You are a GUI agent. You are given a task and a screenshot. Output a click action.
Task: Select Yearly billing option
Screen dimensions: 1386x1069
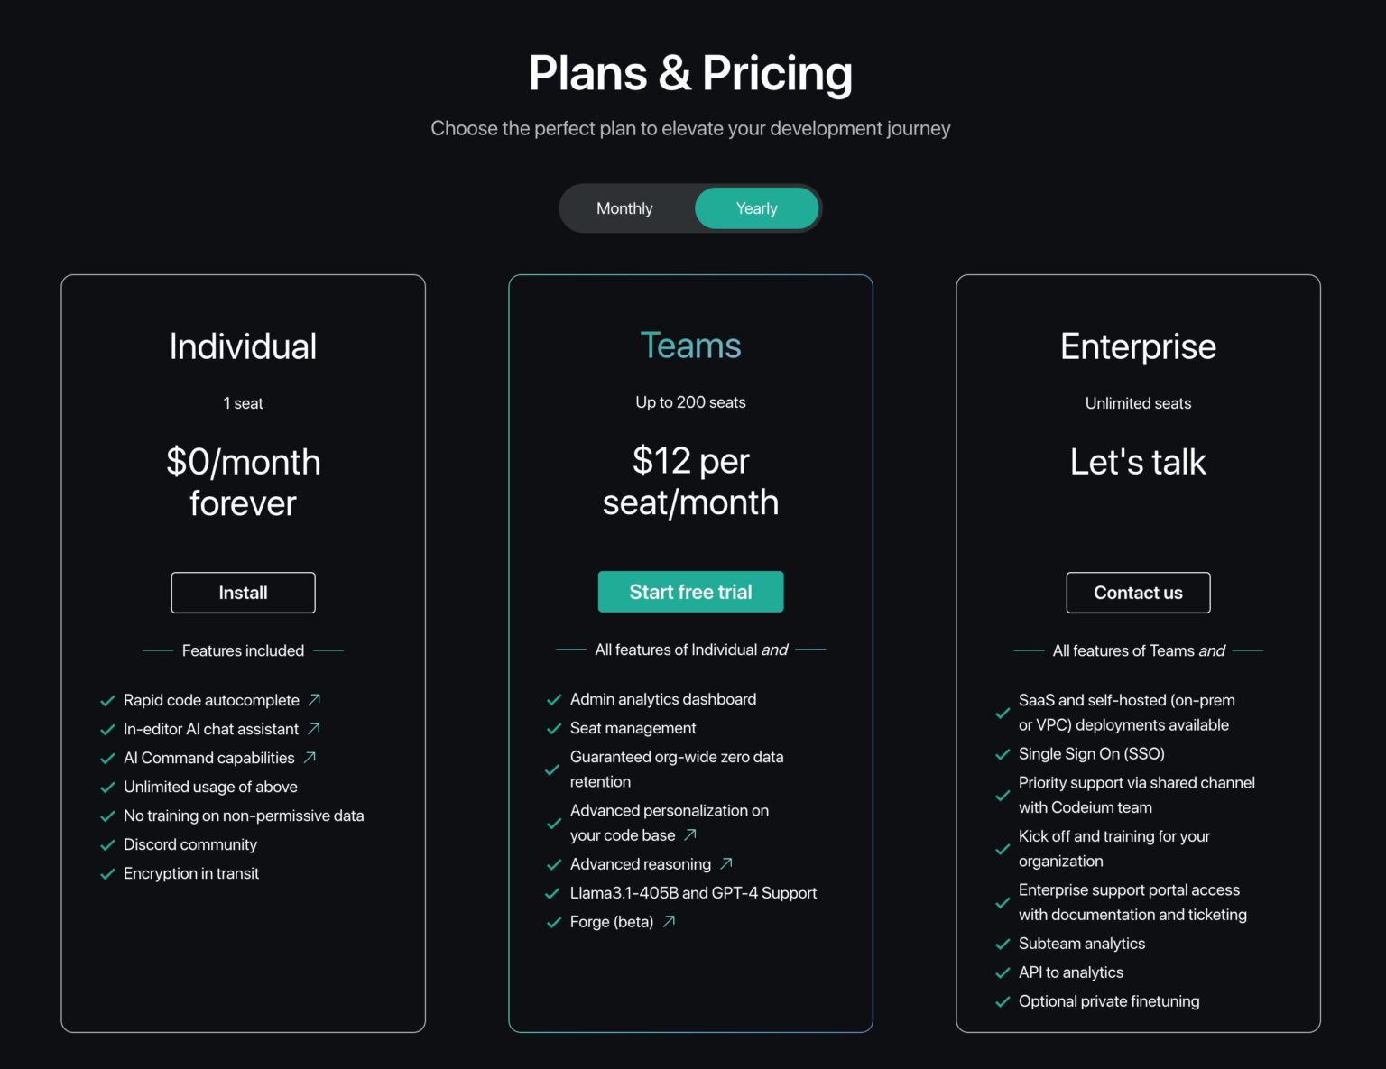pyautogui.click(x=756, y=208)
